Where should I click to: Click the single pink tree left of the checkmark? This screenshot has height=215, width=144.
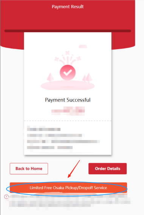click(x=50, y=78)
